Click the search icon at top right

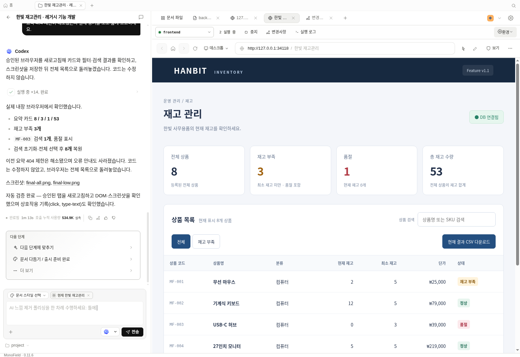[514, 6]
